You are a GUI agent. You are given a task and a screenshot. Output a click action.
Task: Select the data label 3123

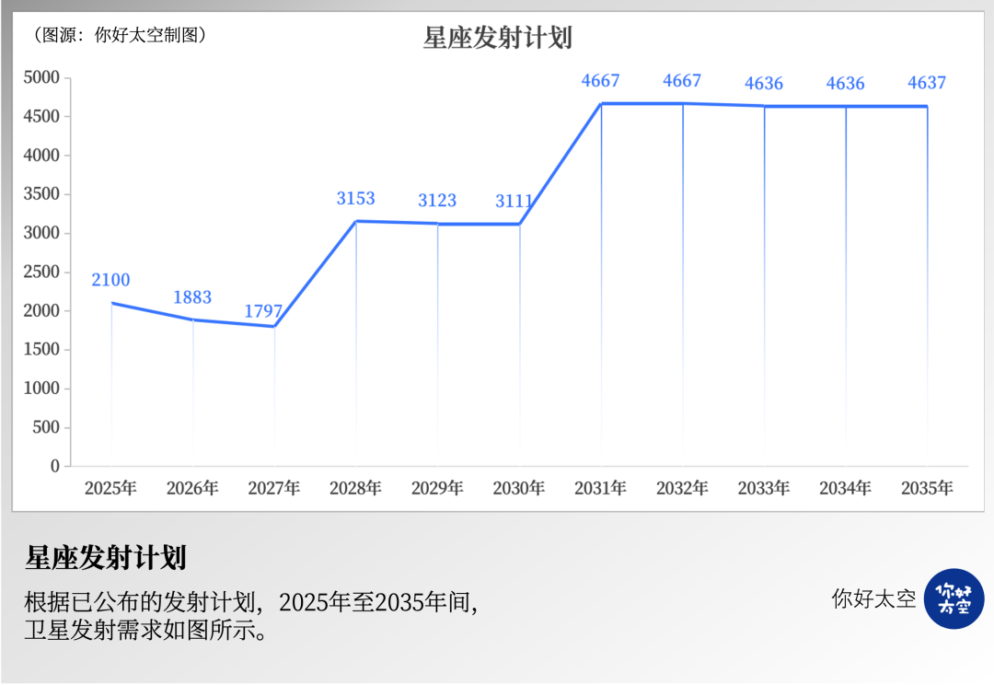coord(437,201)
